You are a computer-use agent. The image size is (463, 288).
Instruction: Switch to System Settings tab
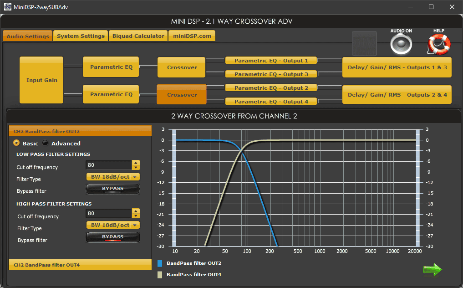coord(81,36)
